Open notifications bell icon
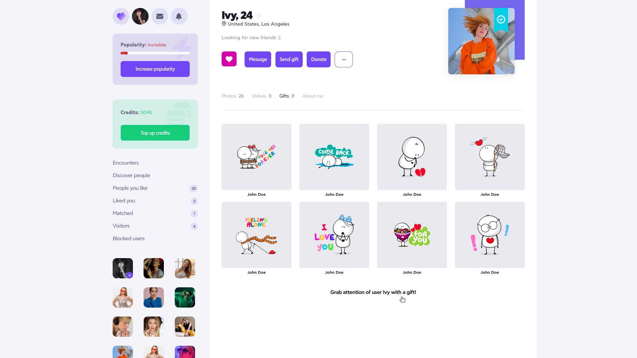637x358 pixels. [x=179, y=16]
